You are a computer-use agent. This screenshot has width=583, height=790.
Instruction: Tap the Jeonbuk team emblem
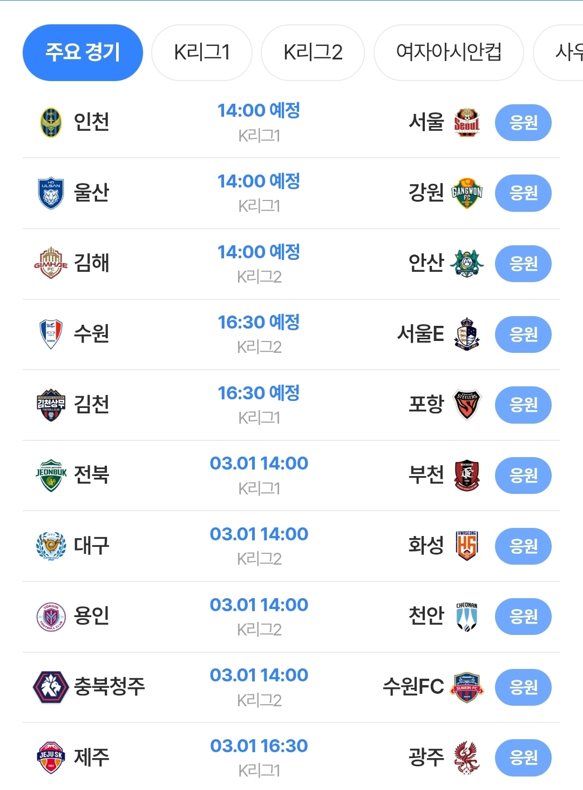pos(51,475)
